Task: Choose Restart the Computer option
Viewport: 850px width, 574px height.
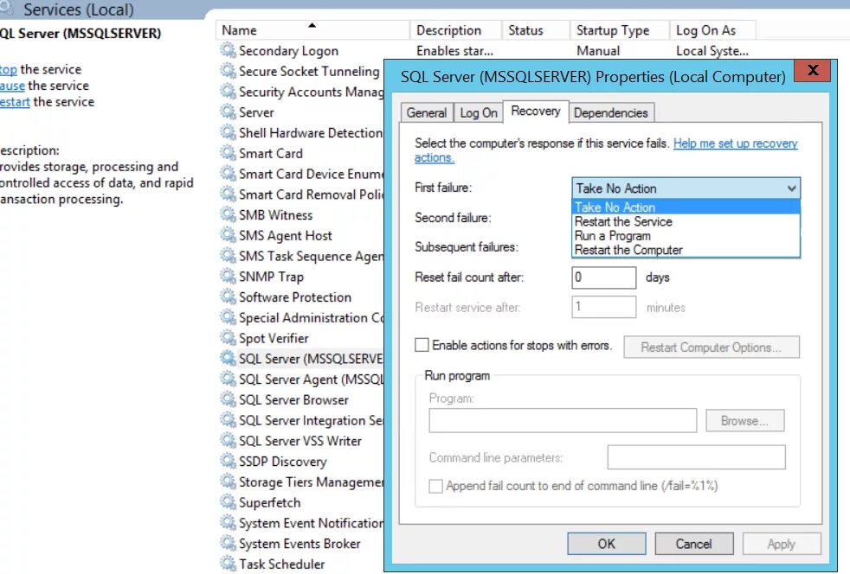Action: click(x=686, y=250)
